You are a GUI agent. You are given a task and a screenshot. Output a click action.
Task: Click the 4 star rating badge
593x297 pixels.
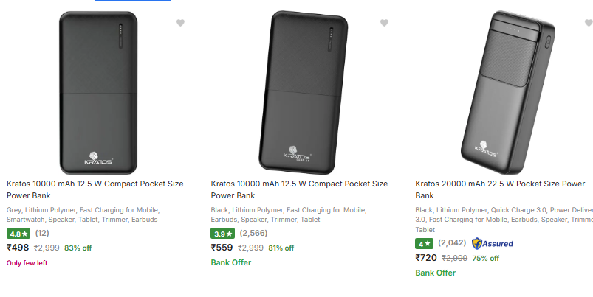click(425, 243)
